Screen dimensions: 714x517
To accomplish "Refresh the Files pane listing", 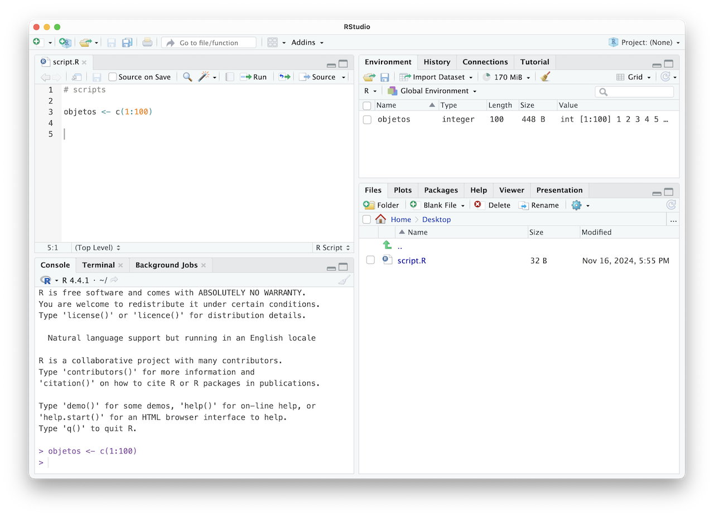I will tap(671, 205).
